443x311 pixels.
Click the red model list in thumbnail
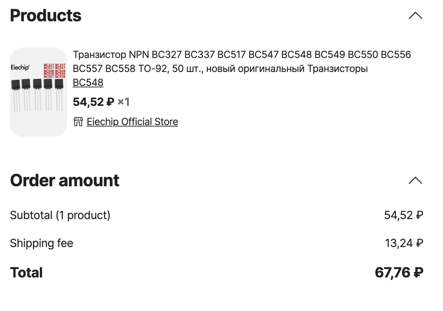point(55,71)
